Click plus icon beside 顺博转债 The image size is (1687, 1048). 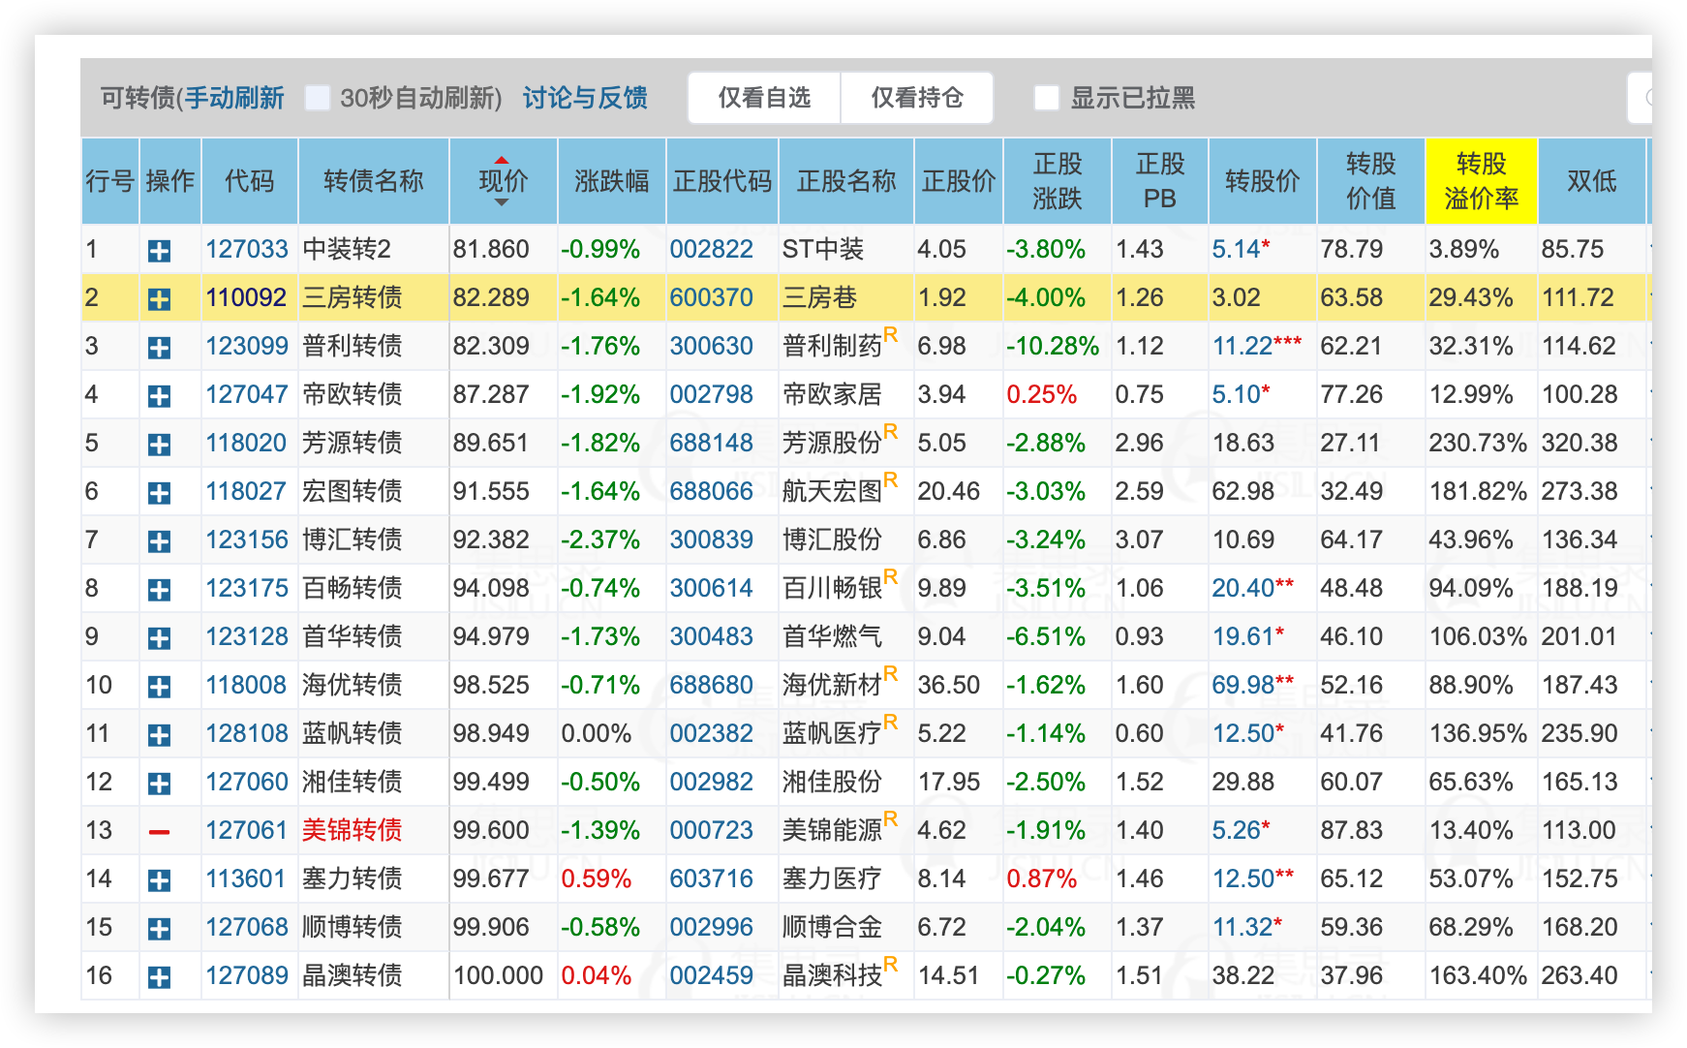tap(159, 929)
